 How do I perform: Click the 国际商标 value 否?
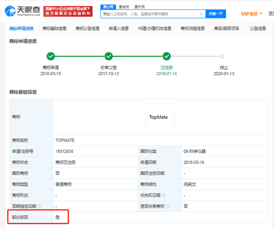(58, 173)
